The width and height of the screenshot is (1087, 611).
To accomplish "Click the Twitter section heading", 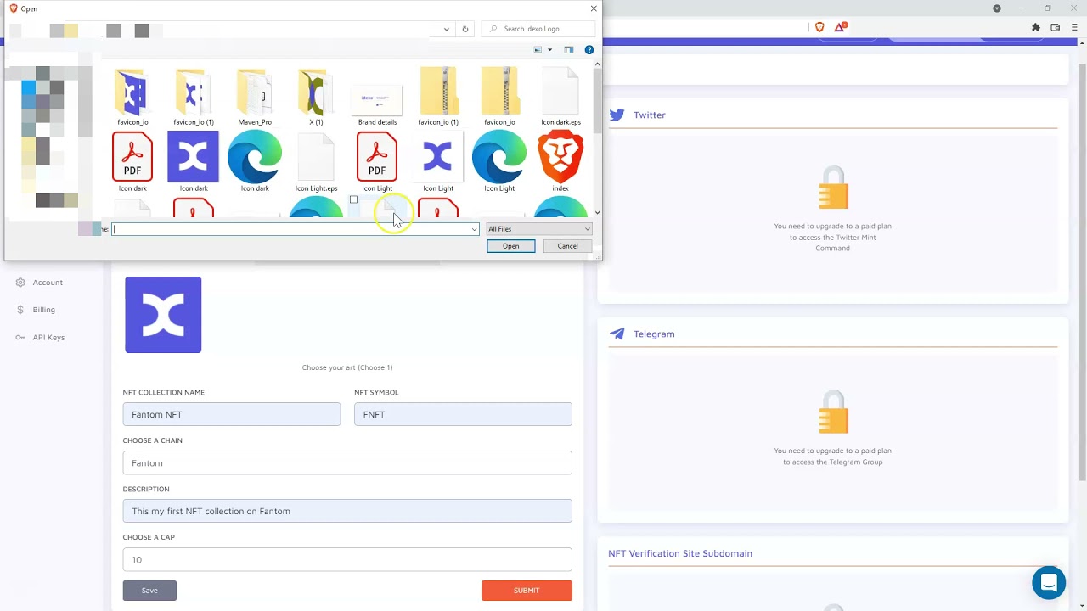I will click(x=650, y=115).
